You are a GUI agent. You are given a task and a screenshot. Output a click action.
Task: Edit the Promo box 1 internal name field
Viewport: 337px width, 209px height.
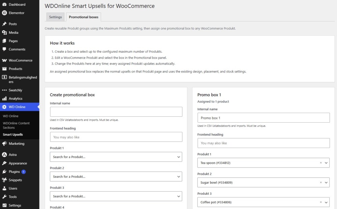click(x=264, y=118)
